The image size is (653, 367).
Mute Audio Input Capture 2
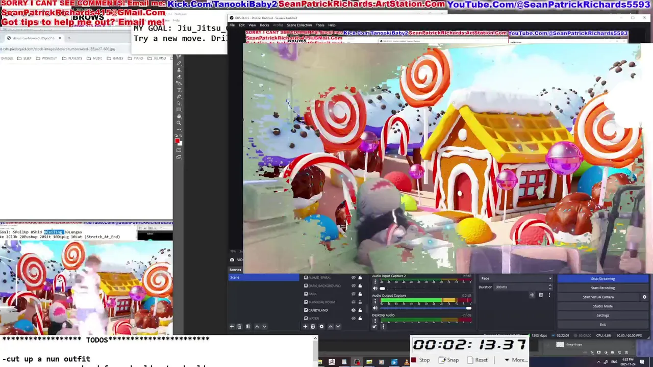(x=375, y=289)
